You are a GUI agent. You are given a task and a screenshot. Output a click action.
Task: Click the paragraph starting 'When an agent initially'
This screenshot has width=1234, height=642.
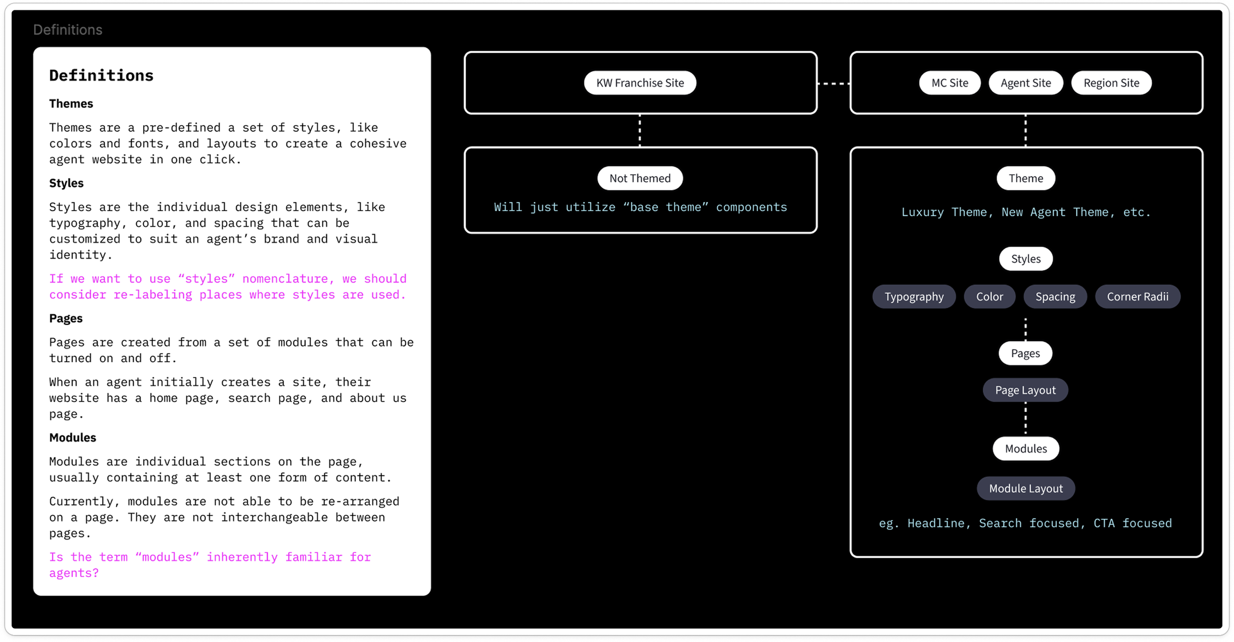pos(228,398)
